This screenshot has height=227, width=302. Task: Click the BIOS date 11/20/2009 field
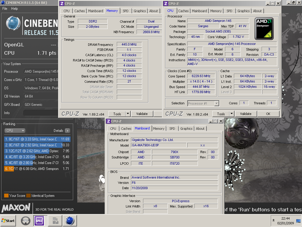[175, 188]
